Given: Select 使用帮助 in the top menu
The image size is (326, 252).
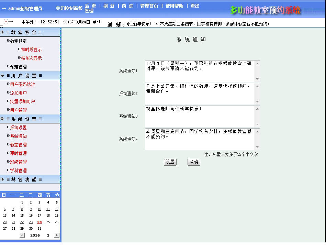Looking at the screenshot, I should pos(175,6).
